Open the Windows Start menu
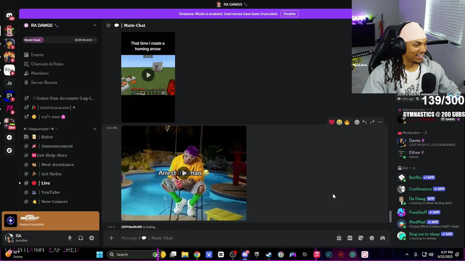 pyautogui.click(x=100, y=254)
